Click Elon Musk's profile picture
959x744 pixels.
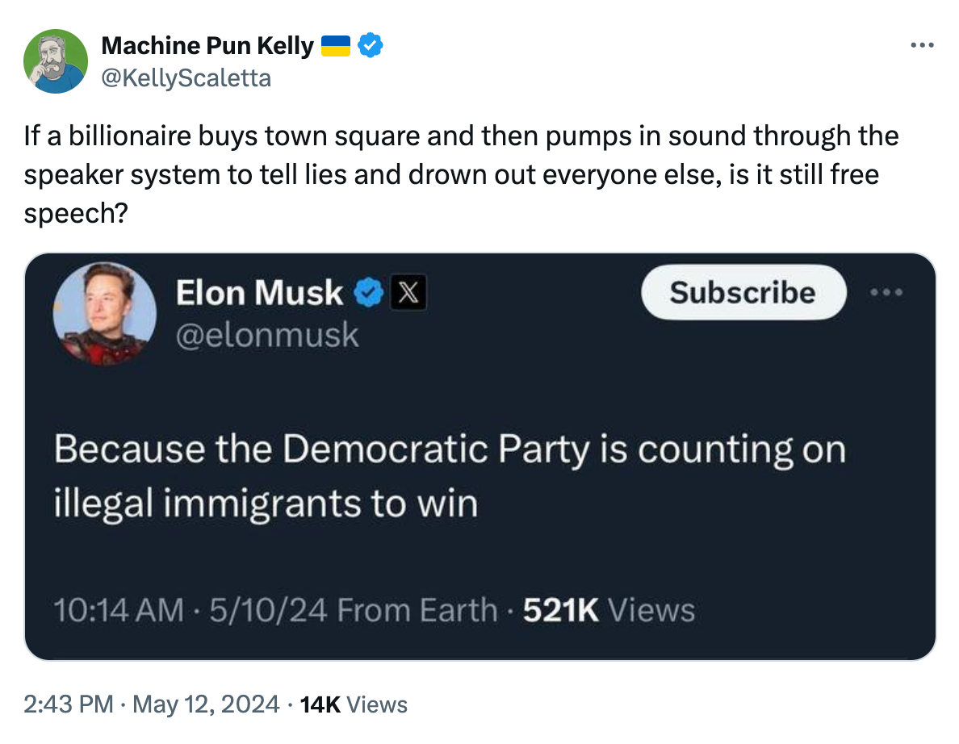pos(104,314)
